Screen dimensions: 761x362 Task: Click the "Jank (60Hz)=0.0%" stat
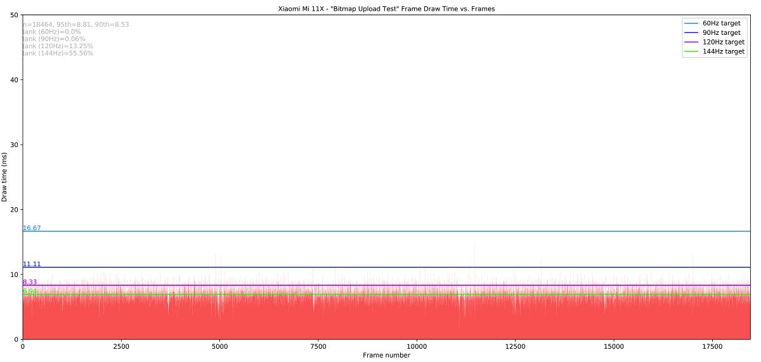point(51,32)
